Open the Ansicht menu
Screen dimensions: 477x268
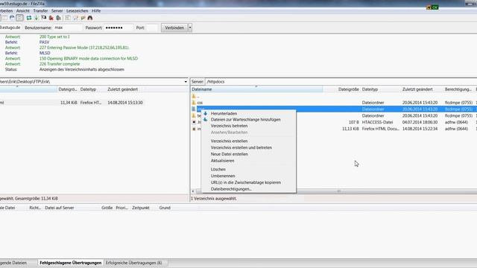23,10
